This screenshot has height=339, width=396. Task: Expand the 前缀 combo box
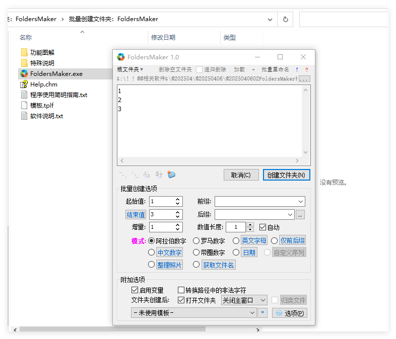point(301,202)
